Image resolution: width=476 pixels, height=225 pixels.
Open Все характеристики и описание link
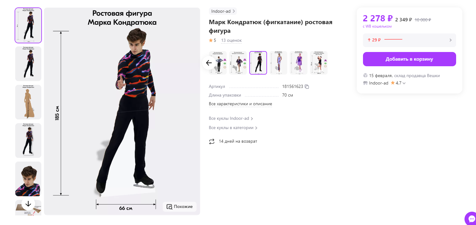[x=240, y=104]
